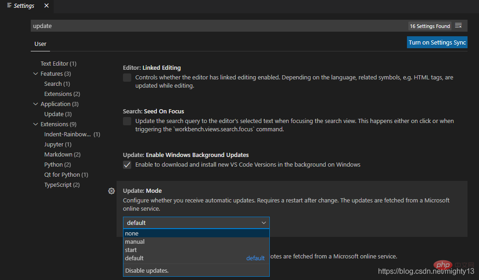The width and height of the screenshot is (479, 280).
Task: Select Python (2) extension settings
Action: pyautogui.click(x=57, y=164)
